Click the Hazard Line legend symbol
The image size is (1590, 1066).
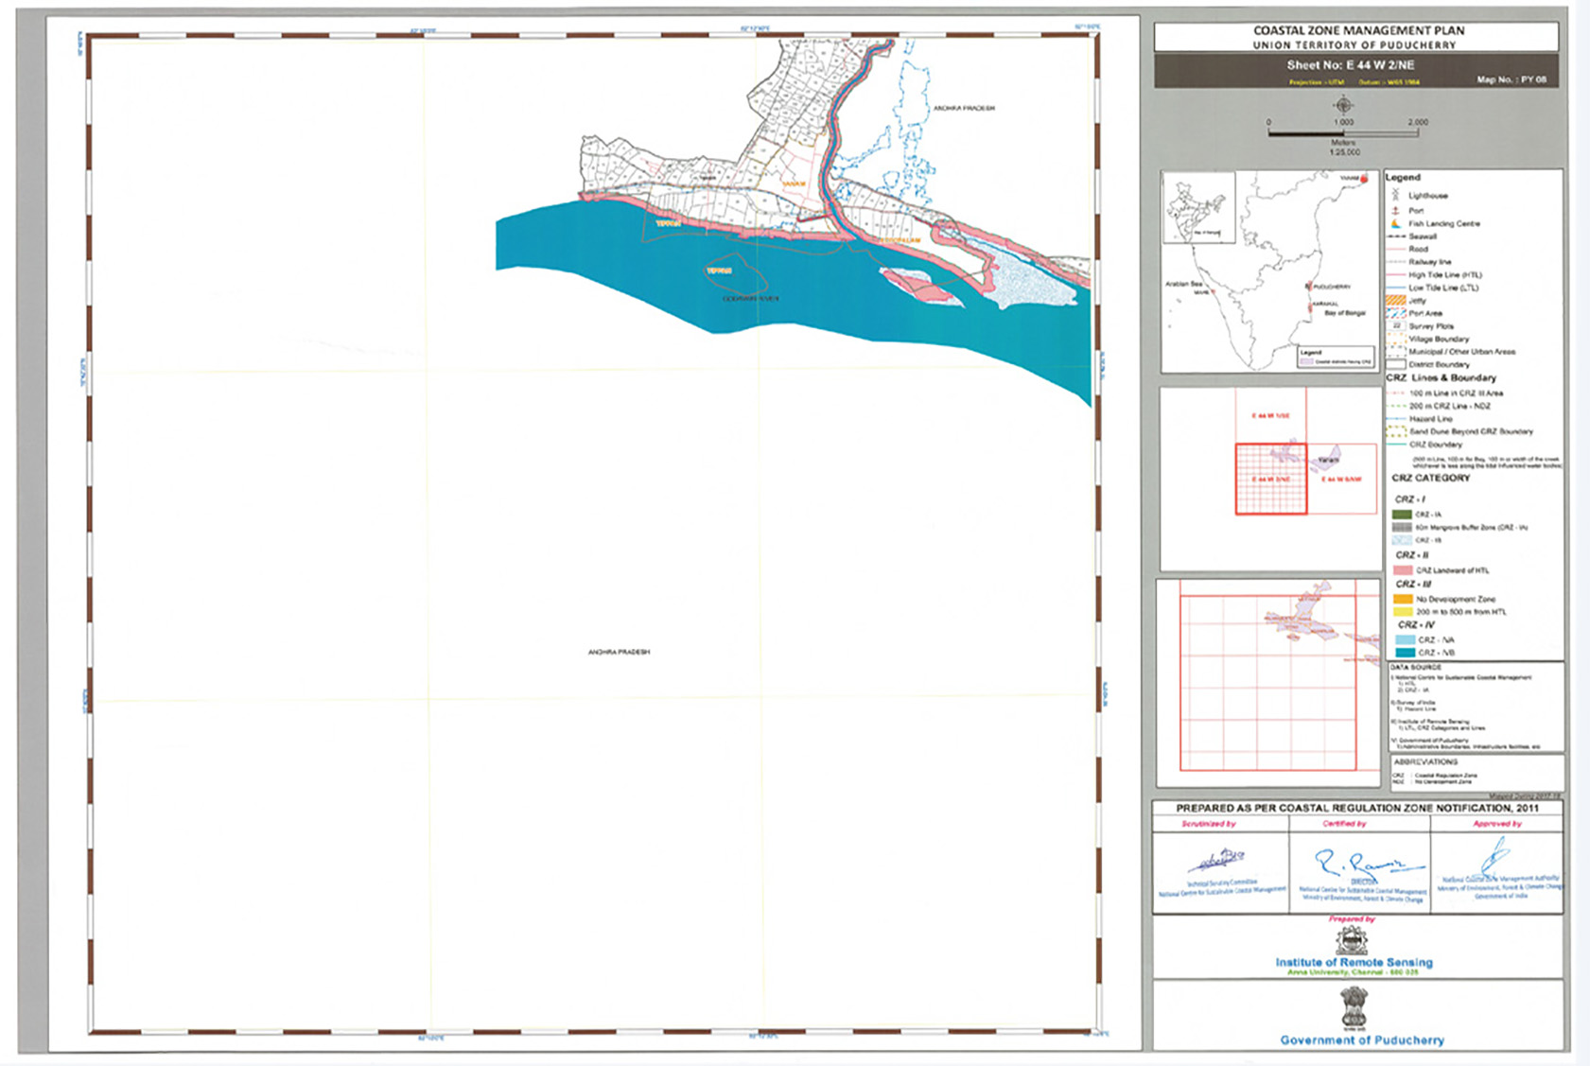coord(1396,418)
